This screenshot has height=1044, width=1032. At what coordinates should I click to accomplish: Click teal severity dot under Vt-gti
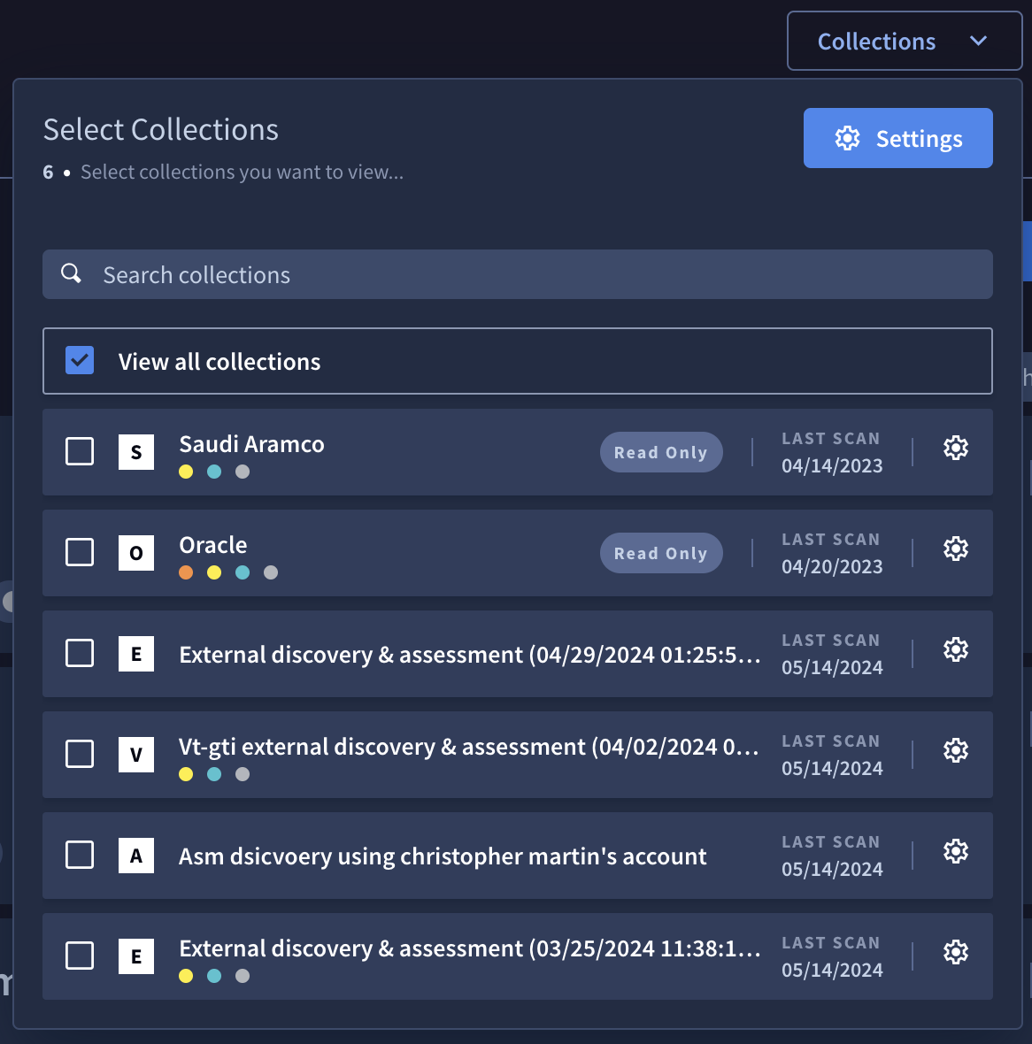(x=214, y=773)
